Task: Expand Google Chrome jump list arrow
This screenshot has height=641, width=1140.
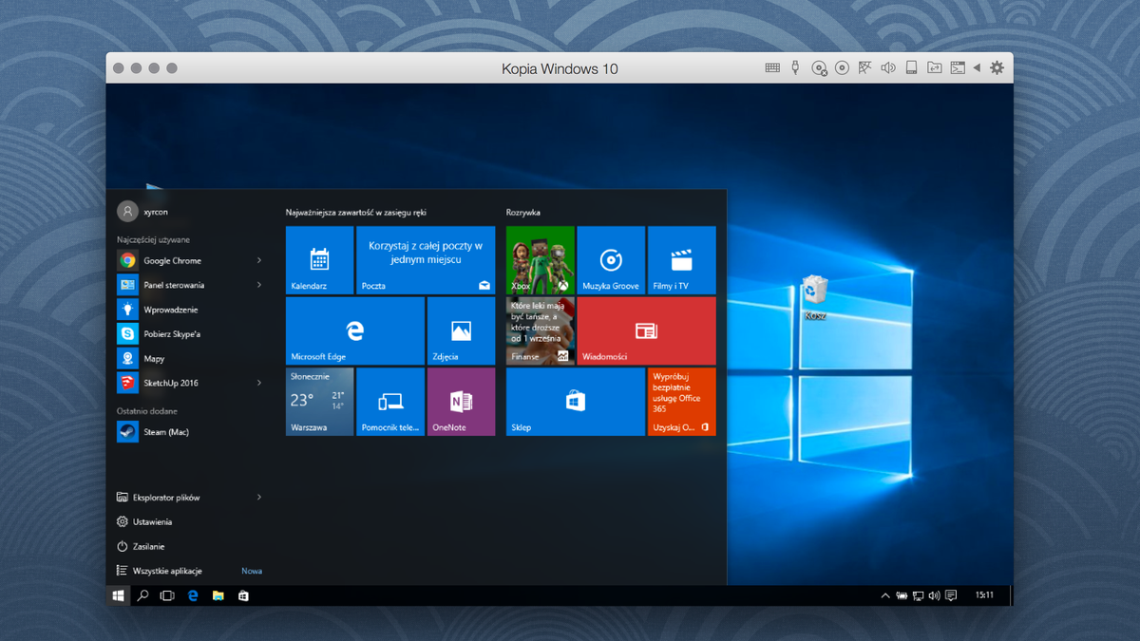Action: 258,260
